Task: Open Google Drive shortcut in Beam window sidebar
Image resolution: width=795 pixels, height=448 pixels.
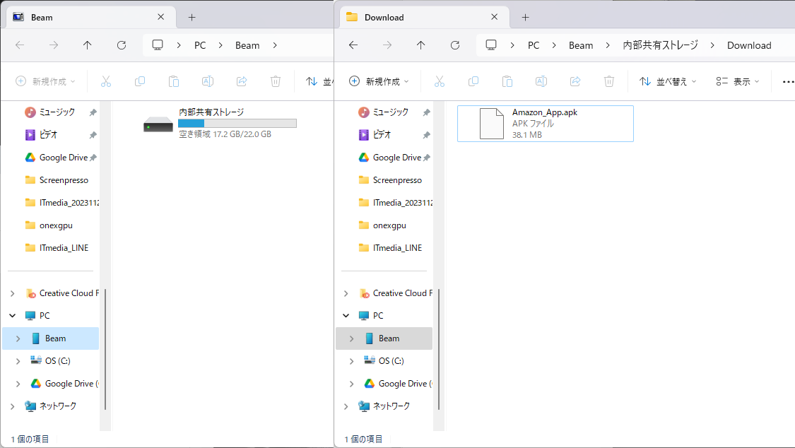Action: point(64,158)
